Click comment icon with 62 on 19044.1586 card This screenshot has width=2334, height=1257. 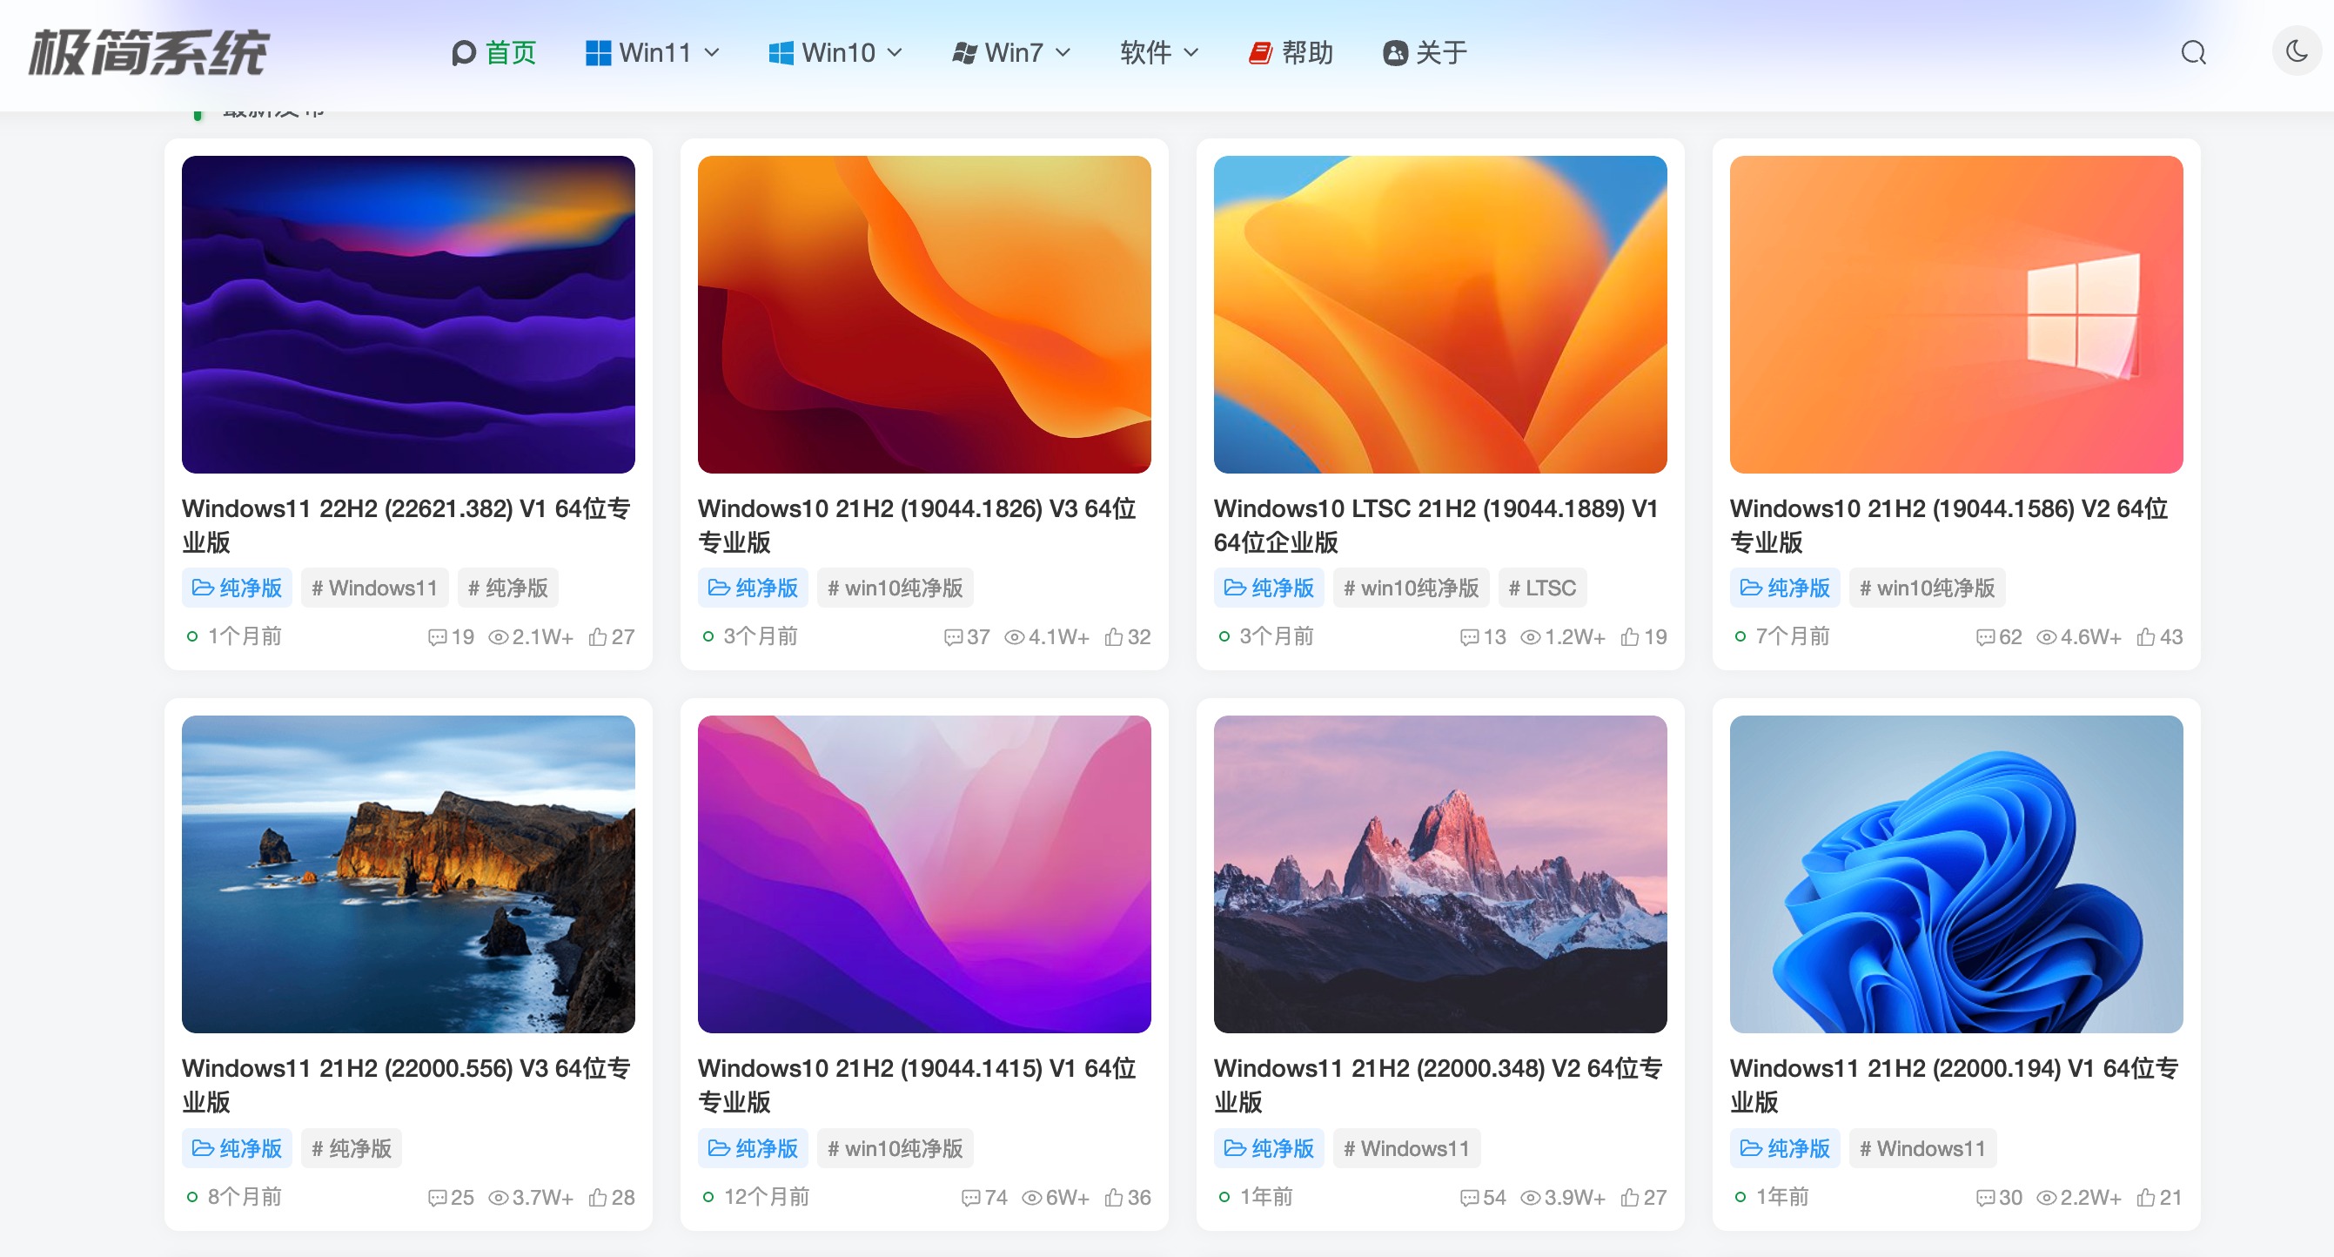[1985, 637]
